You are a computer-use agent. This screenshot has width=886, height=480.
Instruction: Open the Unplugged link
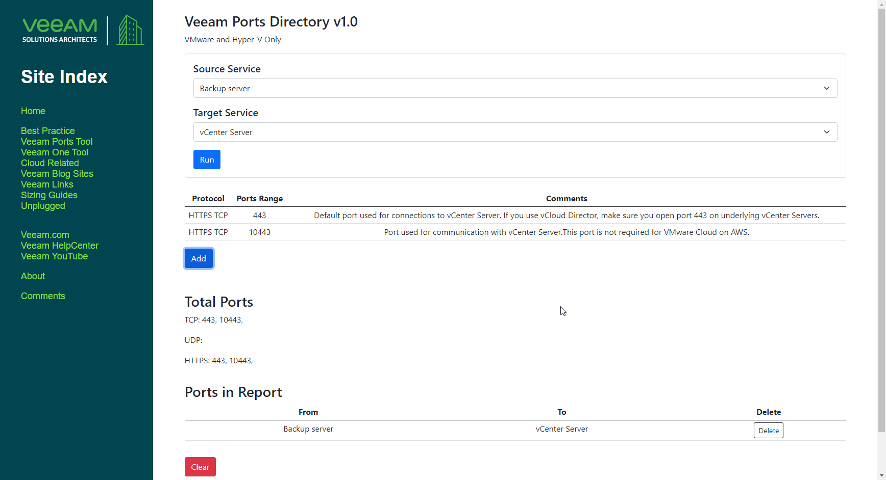point(43,206)
